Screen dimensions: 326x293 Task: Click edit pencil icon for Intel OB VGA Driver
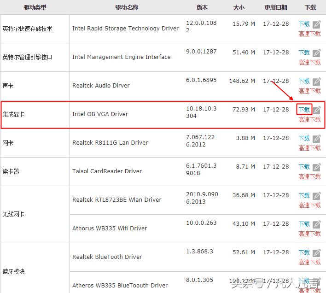[x=317, y=110]
